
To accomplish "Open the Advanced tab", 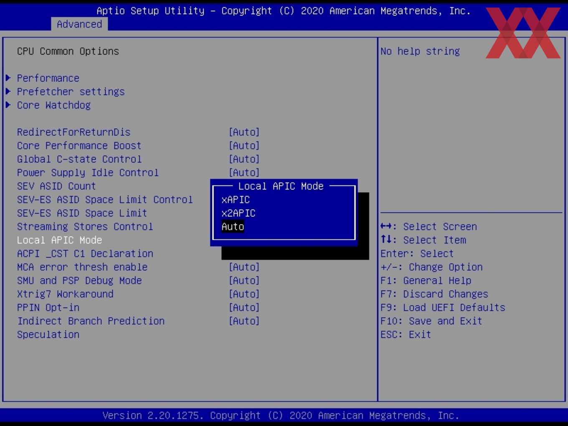I will [79, 24].
